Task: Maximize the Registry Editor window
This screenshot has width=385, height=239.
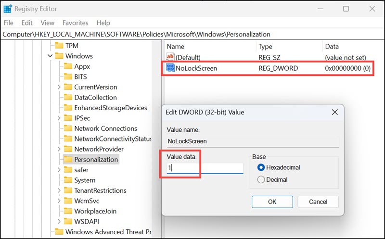Action: coord(346,9)
